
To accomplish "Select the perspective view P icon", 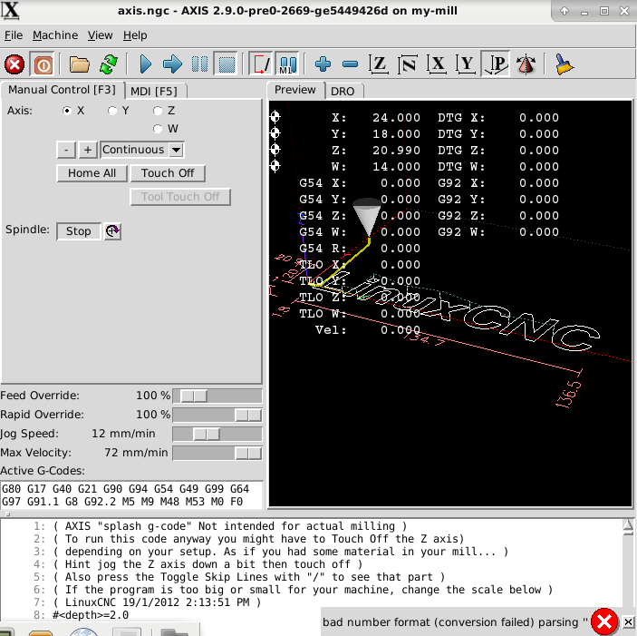I will [x=495, y=64].
